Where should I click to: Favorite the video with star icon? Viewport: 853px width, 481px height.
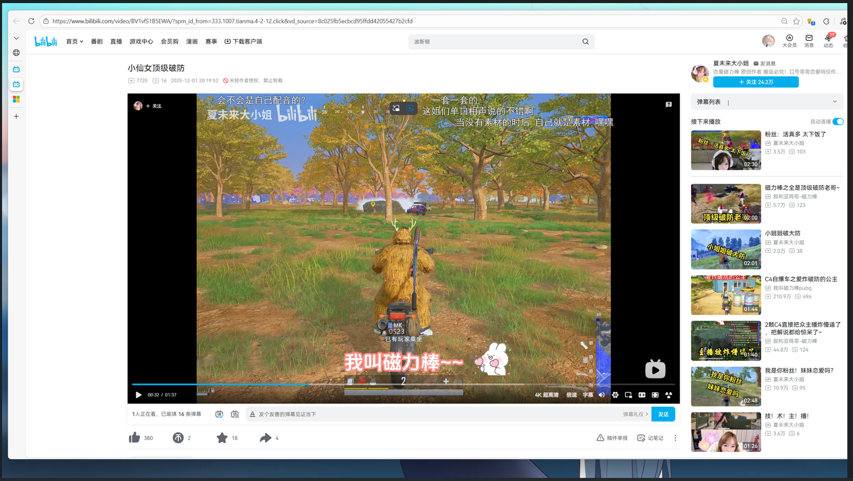coord(222,437)
